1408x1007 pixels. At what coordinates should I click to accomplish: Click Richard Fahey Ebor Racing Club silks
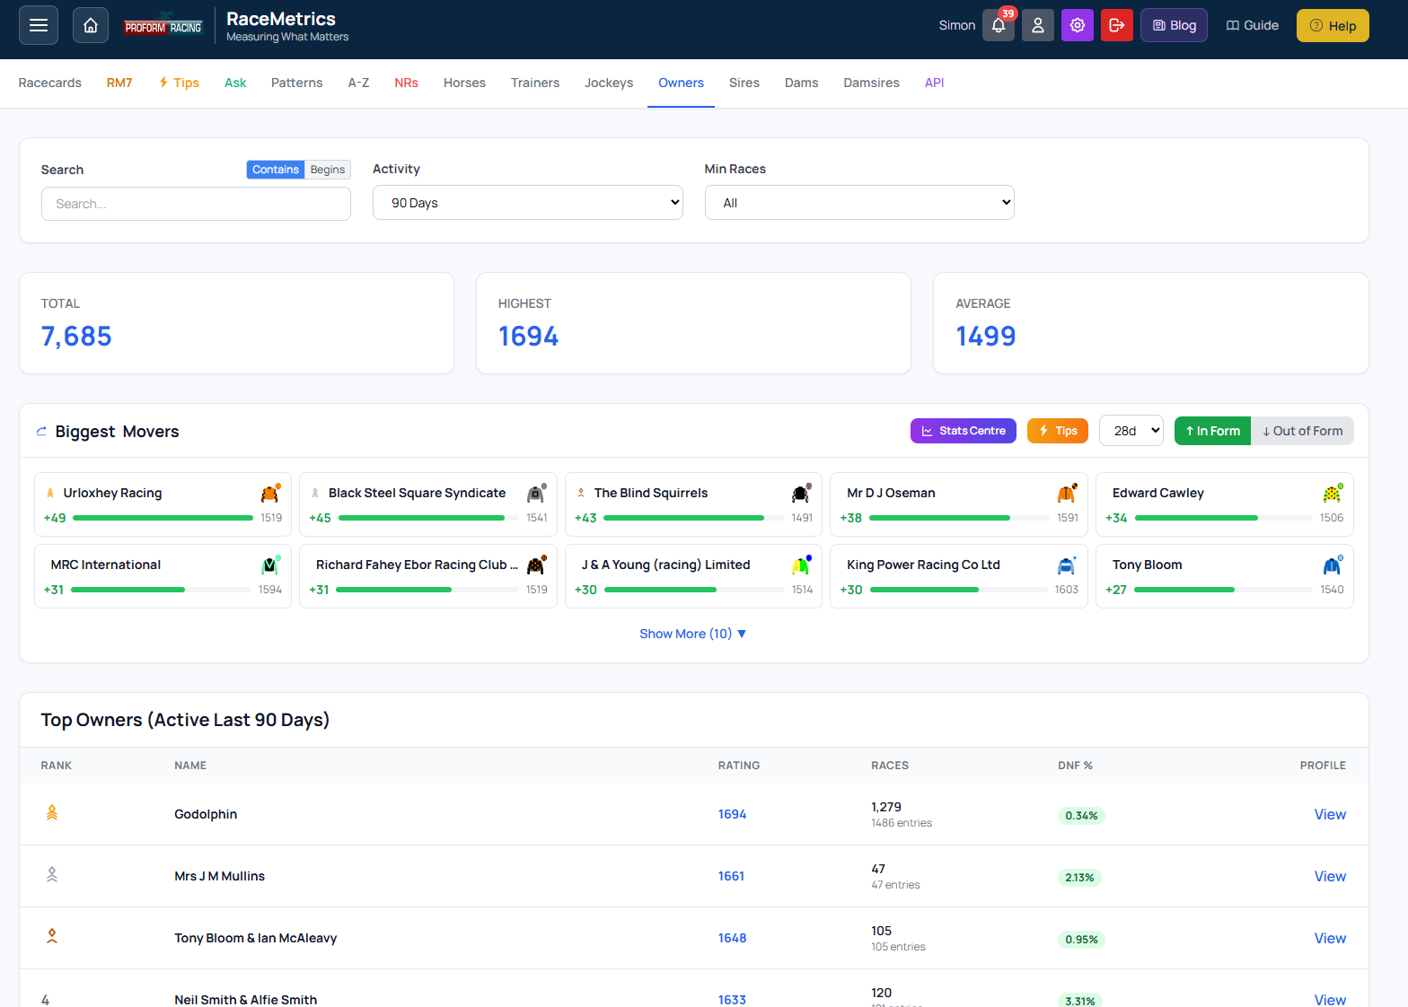click(x=536, y=565)
